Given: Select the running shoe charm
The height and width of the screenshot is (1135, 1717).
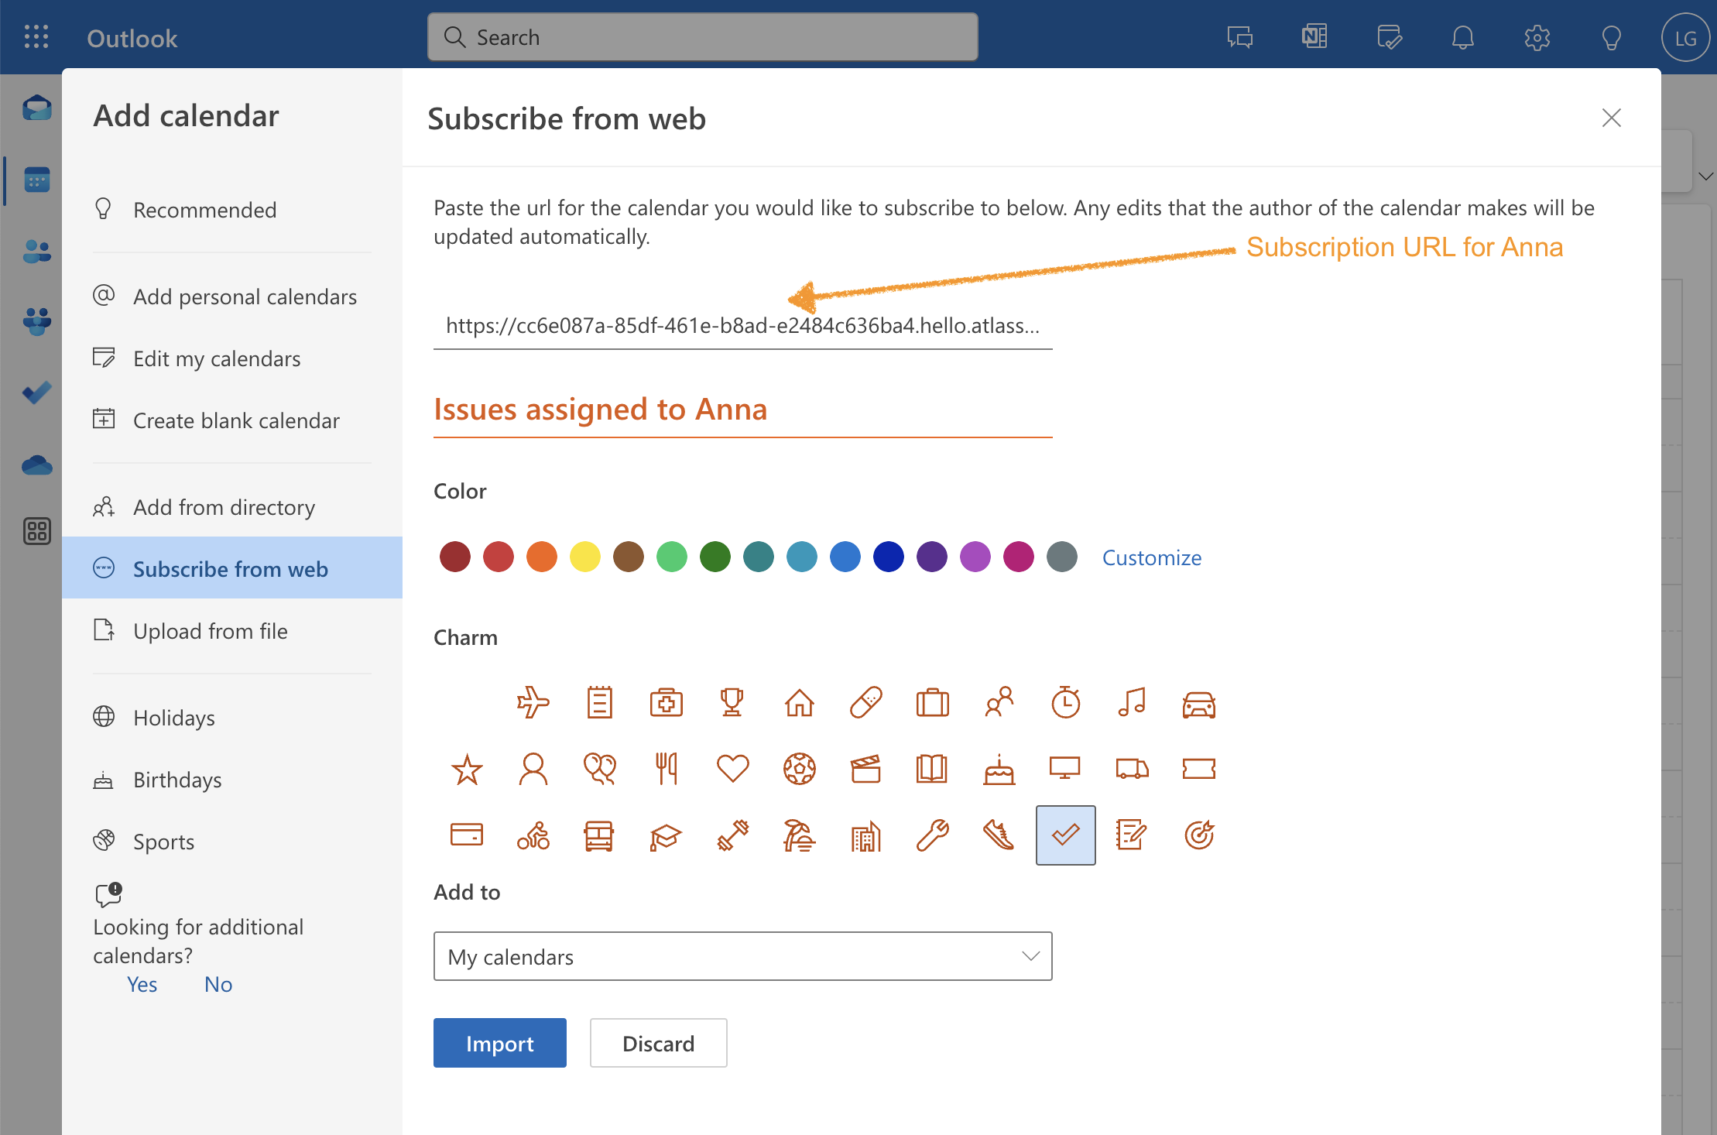Looking at the screenshot, I should [x=999, y=835].
